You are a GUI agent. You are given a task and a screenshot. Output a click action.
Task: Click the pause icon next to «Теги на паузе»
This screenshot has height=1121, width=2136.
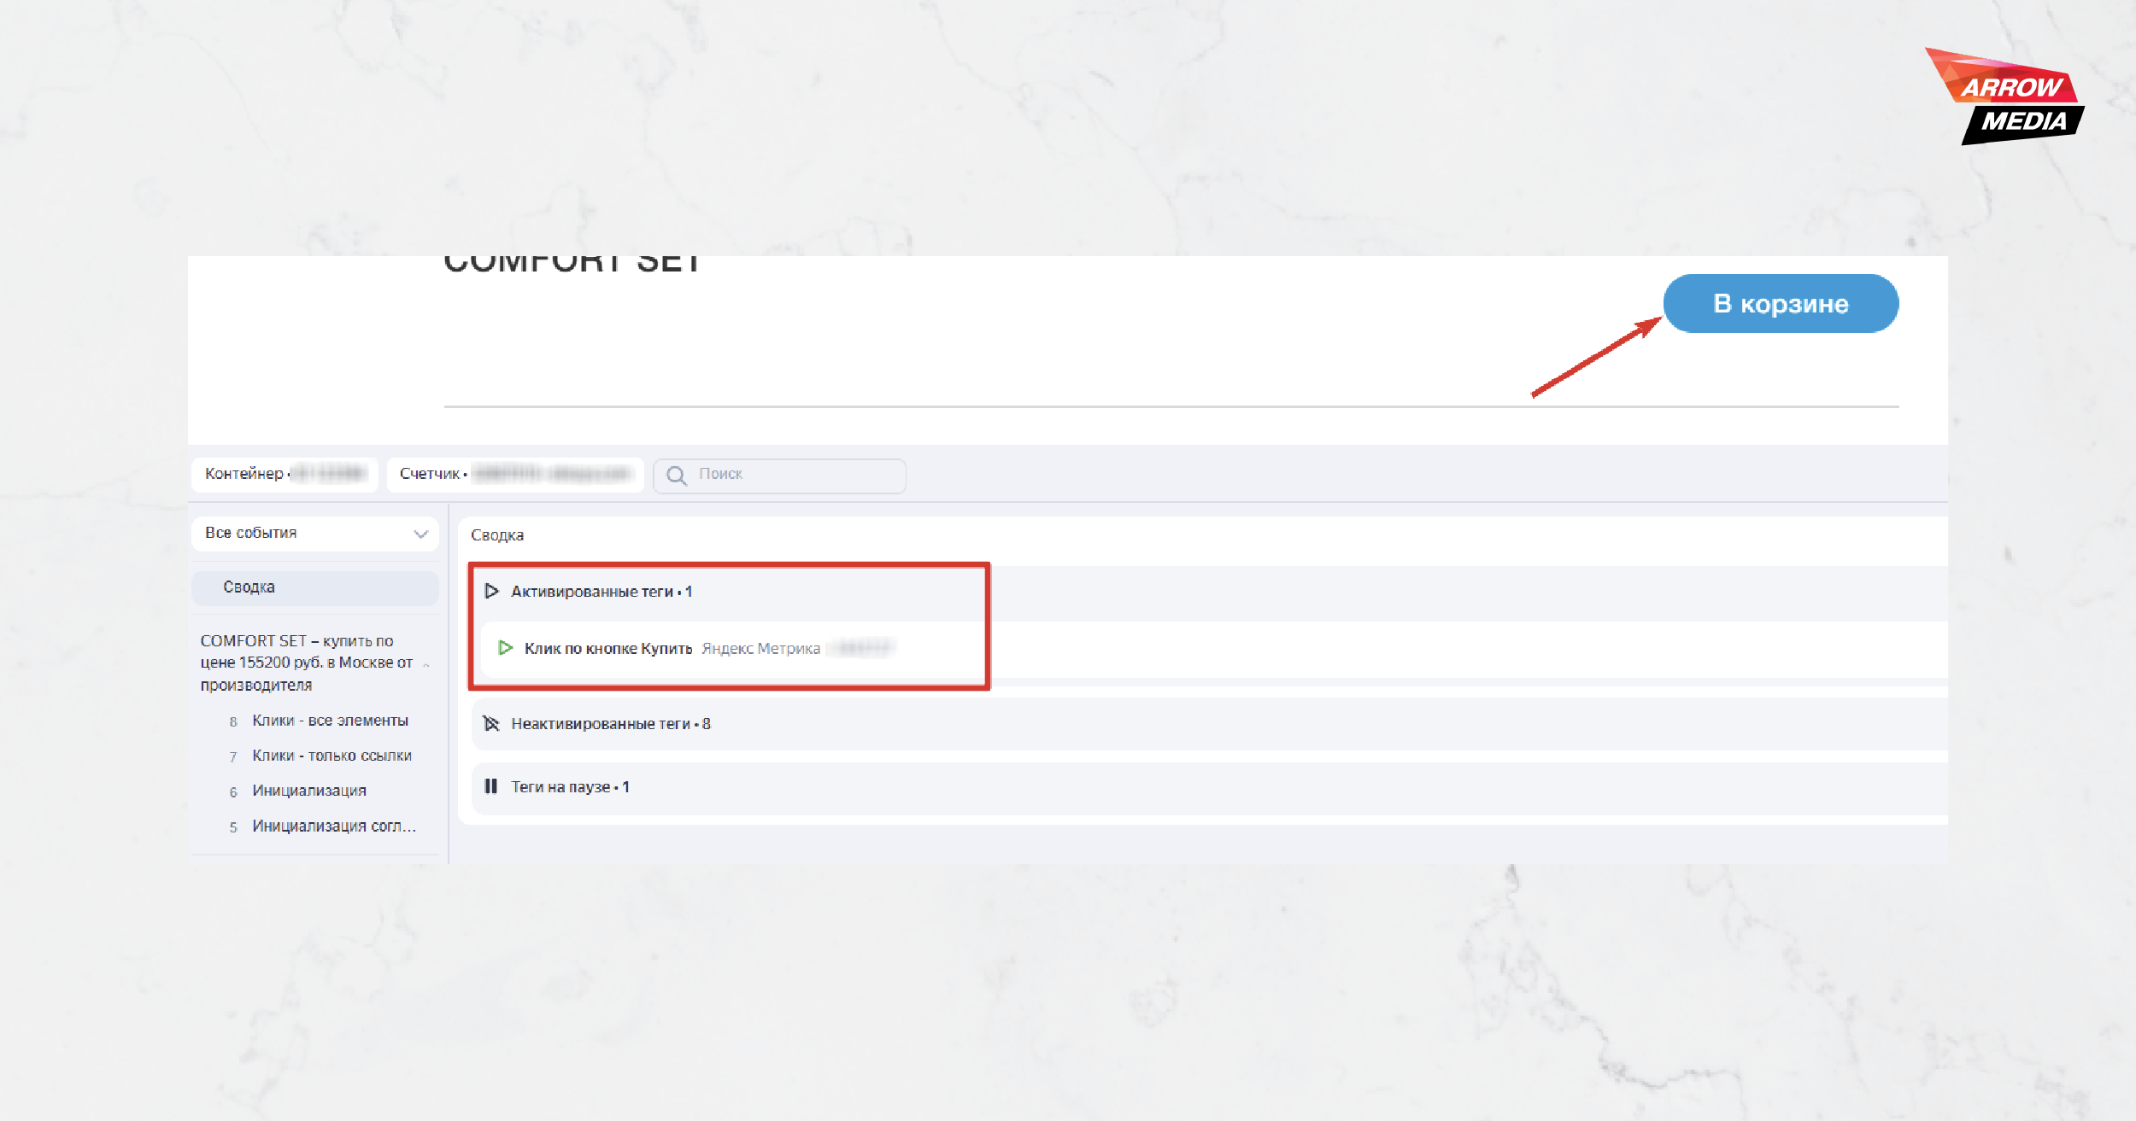click(x=490, y=786)
